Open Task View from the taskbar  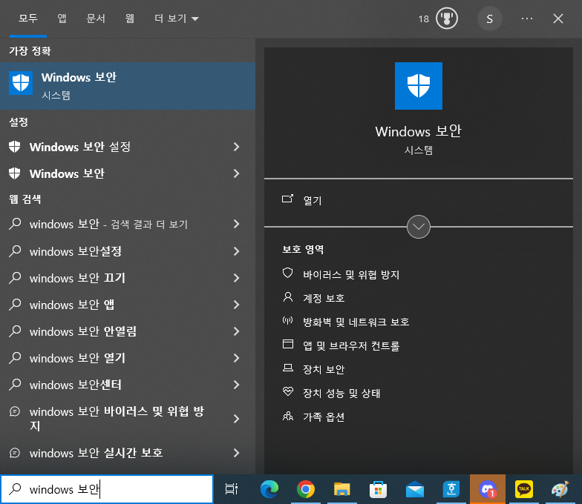(x=232, y=489)
